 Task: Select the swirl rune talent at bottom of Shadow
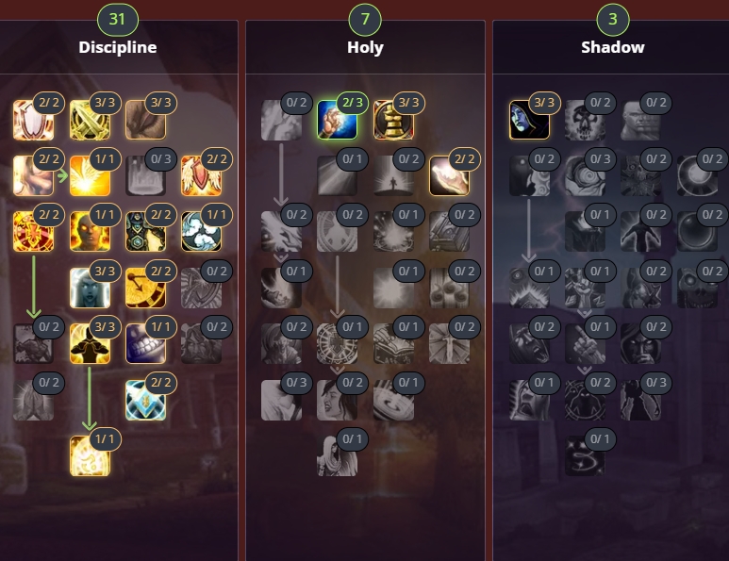click(x=585, y=455)
